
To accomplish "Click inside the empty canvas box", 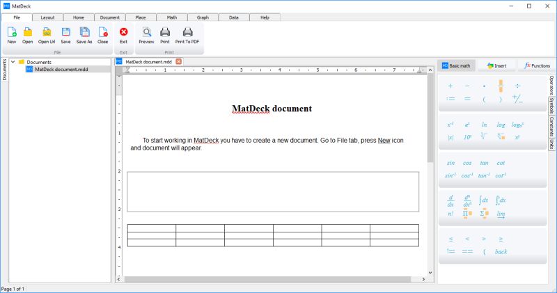I will [x=273, y=192].
